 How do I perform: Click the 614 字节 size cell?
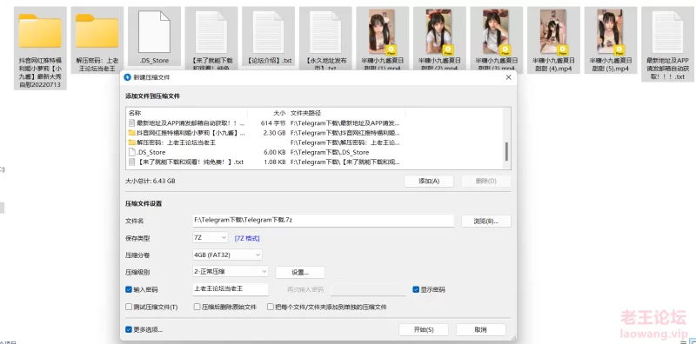pos(273,122)
